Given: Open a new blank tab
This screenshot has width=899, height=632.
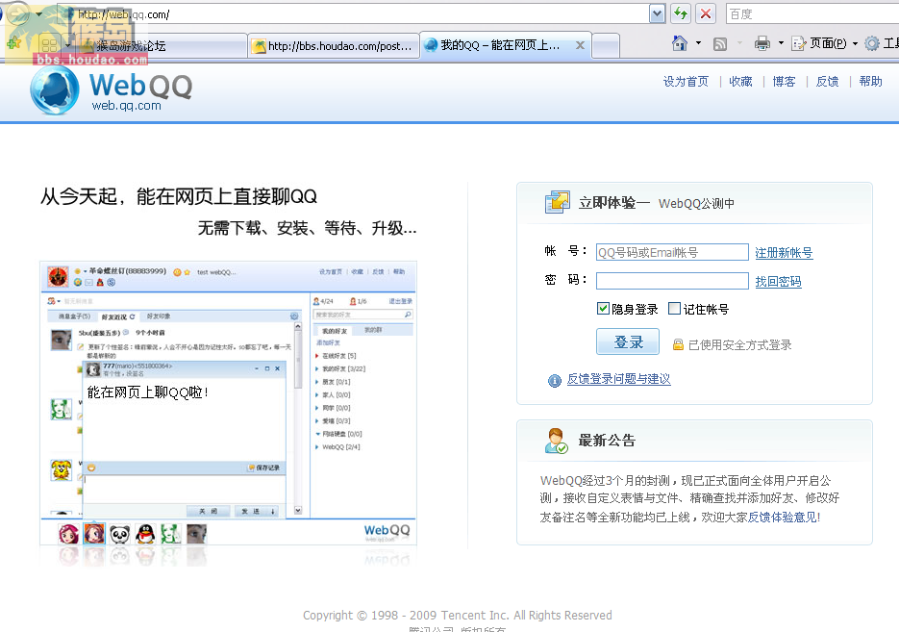Looking at the screenshot, I should point(606,46).
